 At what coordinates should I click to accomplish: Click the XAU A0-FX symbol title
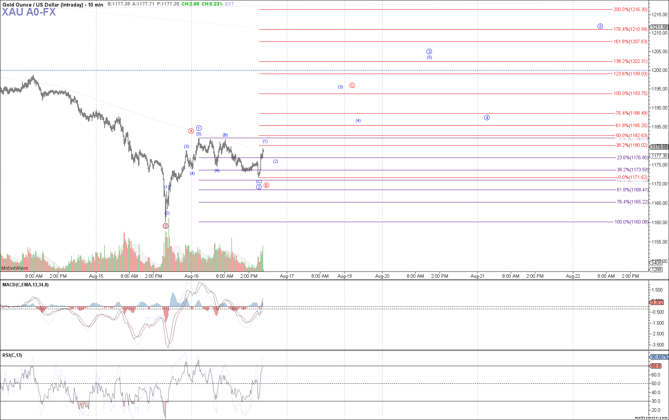tap(29, 12)
